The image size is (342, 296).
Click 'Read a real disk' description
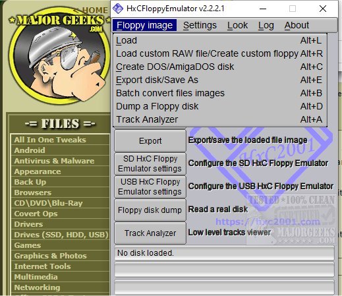pos(218,210)
